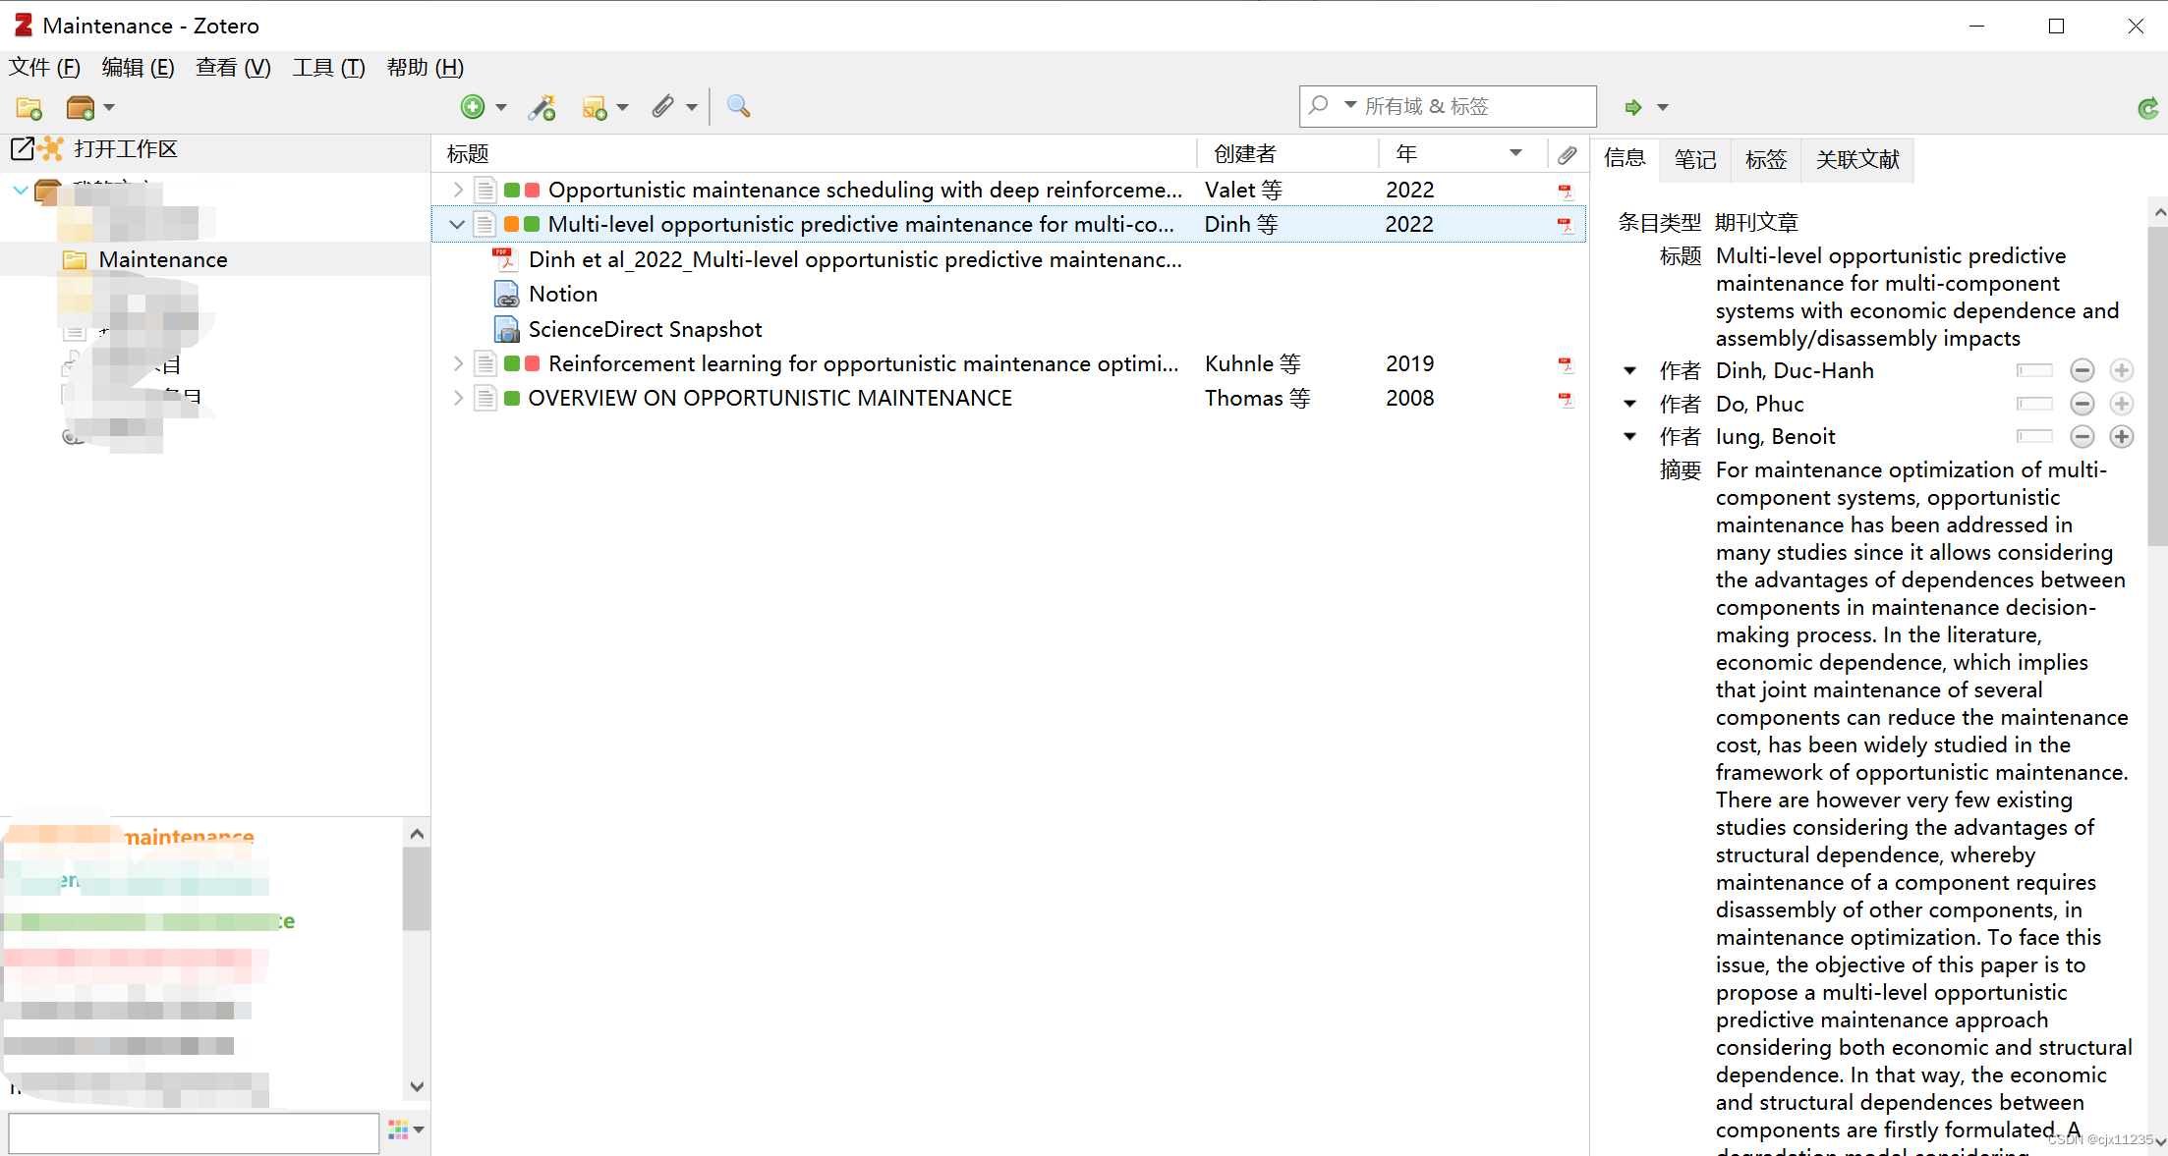
Task: Open the 帮助 (H) menu
Action: tap(425, 68)
